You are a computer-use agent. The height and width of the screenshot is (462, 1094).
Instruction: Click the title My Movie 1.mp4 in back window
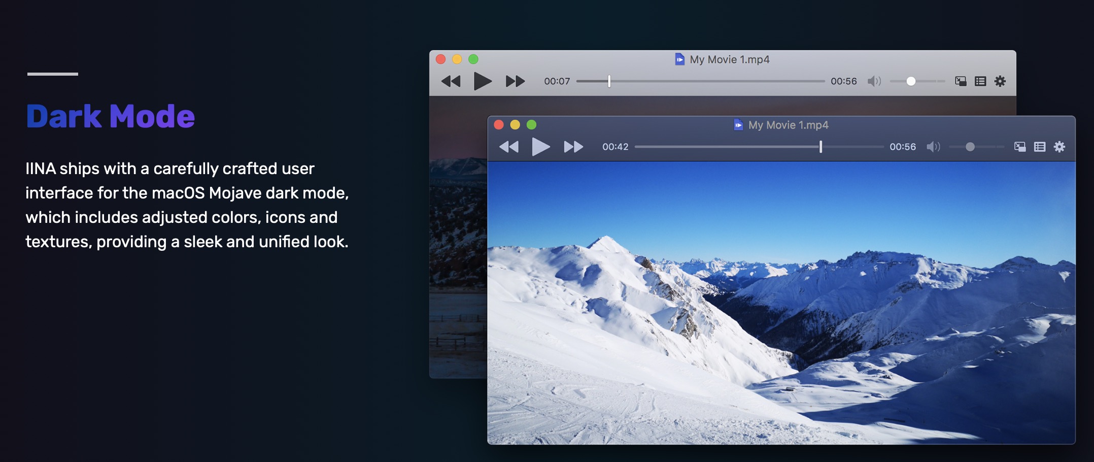point(730,59)
